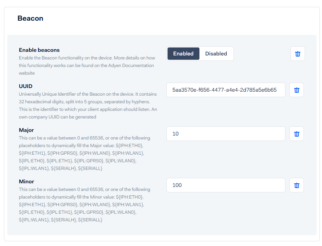
Task: Click into the Major value field
Action: point(226,134)
